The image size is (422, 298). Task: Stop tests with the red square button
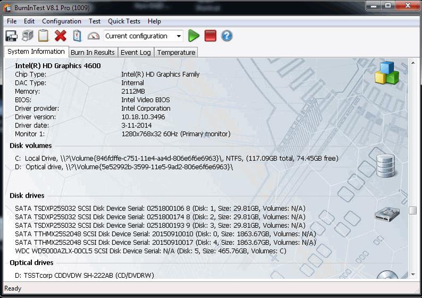click(210, 36)
